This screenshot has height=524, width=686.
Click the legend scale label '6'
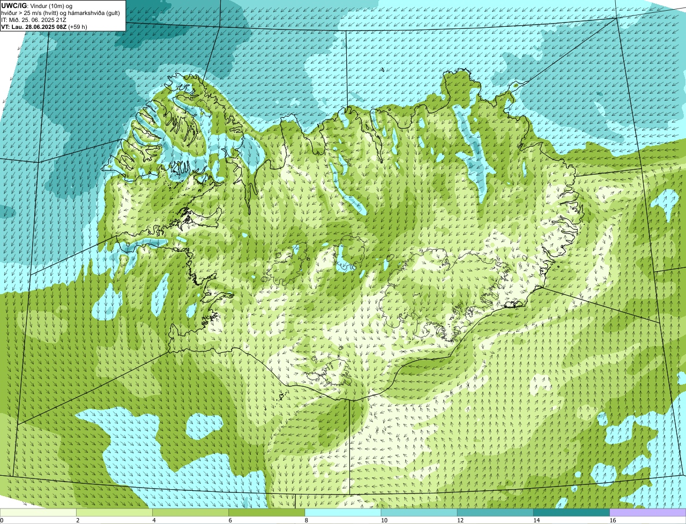[x=230, y=520]
